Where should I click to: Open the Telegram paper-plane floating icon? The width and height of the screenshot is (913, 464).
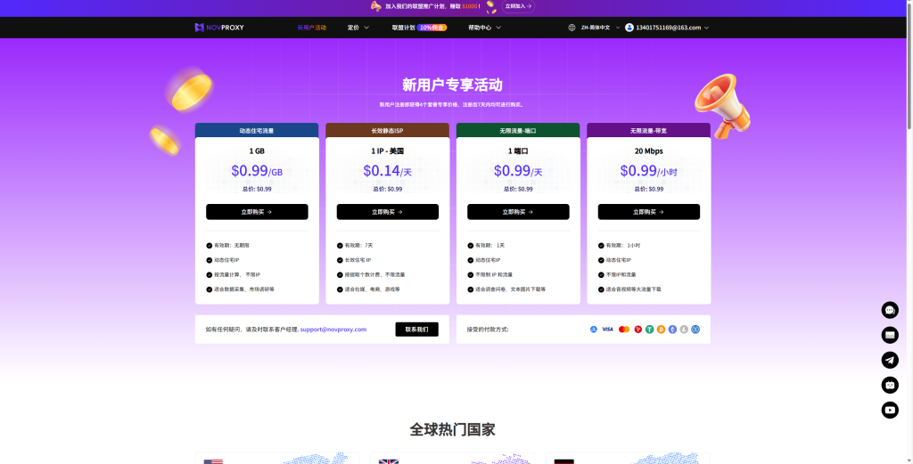pyautogui.click(x=890, y=360)
